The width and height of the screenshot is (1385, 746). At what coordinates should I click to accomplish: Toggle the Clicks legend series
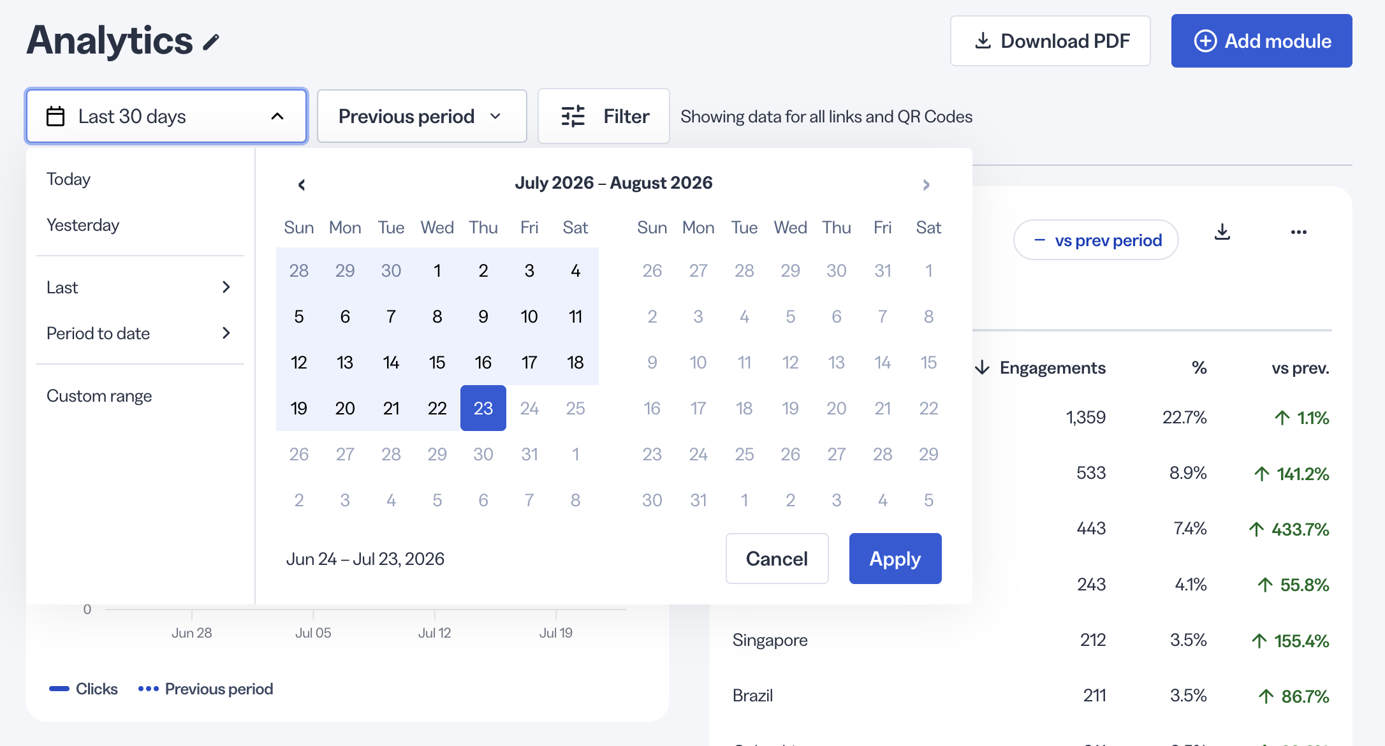84,689
